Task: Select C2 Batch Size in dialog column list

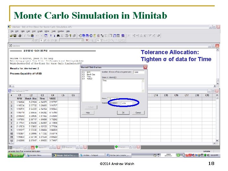Action: (x=91, y=74)
